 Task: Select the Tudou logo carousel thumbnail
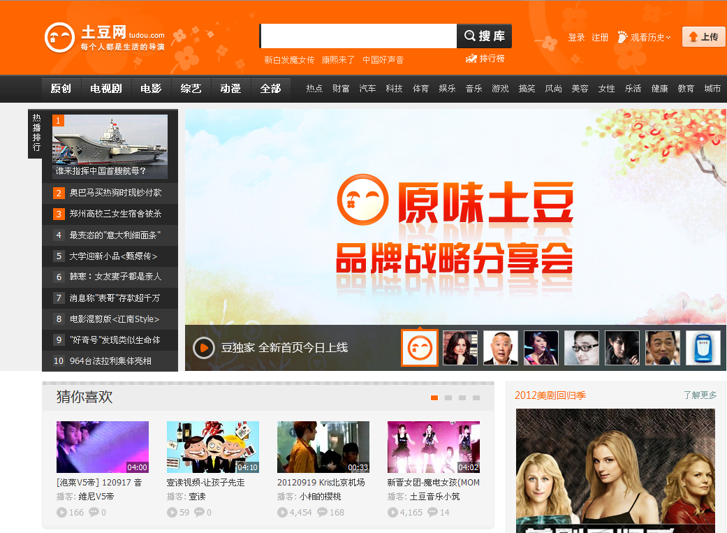tap(420, 348)
